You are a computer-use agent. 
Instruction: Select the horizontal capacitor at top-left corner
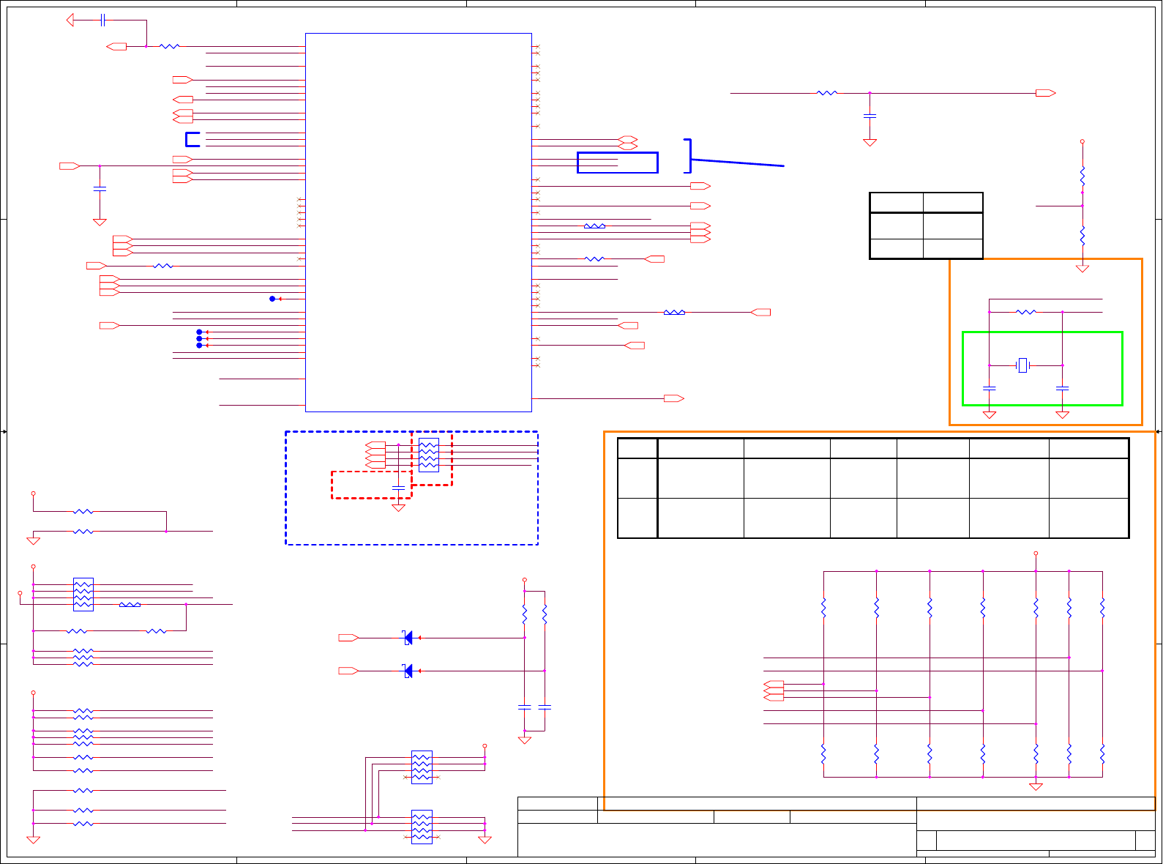[x=103, y=20]
